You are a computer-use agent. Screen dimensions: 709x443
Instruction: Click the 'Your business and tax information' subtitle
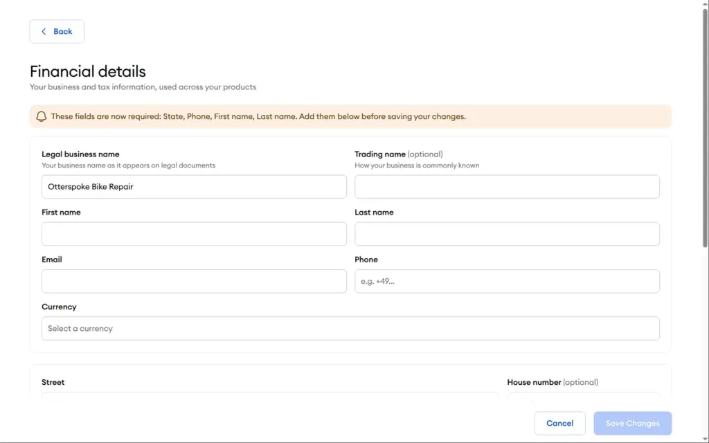[143, 87]
